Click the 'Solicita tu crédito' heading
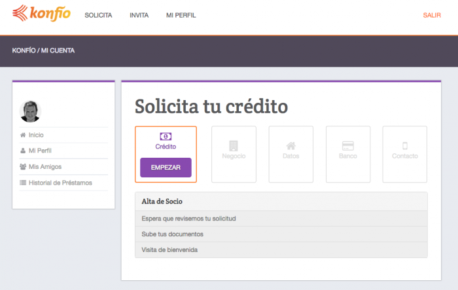 point(211,106)
